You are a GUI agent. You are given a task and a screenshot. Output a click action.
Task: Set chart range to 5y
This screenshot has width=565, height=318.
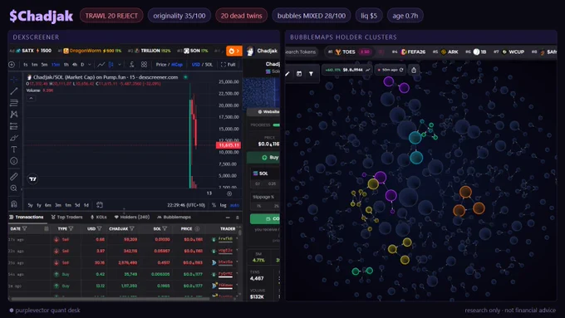30,205
